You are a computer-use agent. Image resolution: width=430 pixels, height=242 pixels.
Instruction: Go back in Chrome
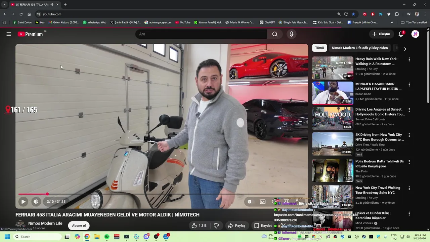[x=5, y=14]
